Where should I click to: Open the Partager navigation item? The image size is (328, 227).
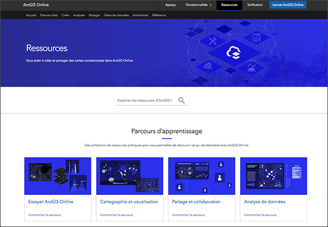94,15
